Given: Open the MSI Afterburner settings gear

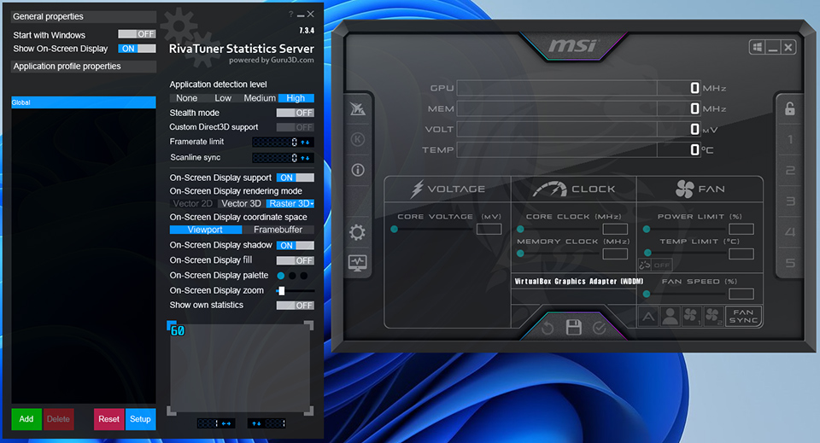Looking at the screenshot, I should click(357, 232).
